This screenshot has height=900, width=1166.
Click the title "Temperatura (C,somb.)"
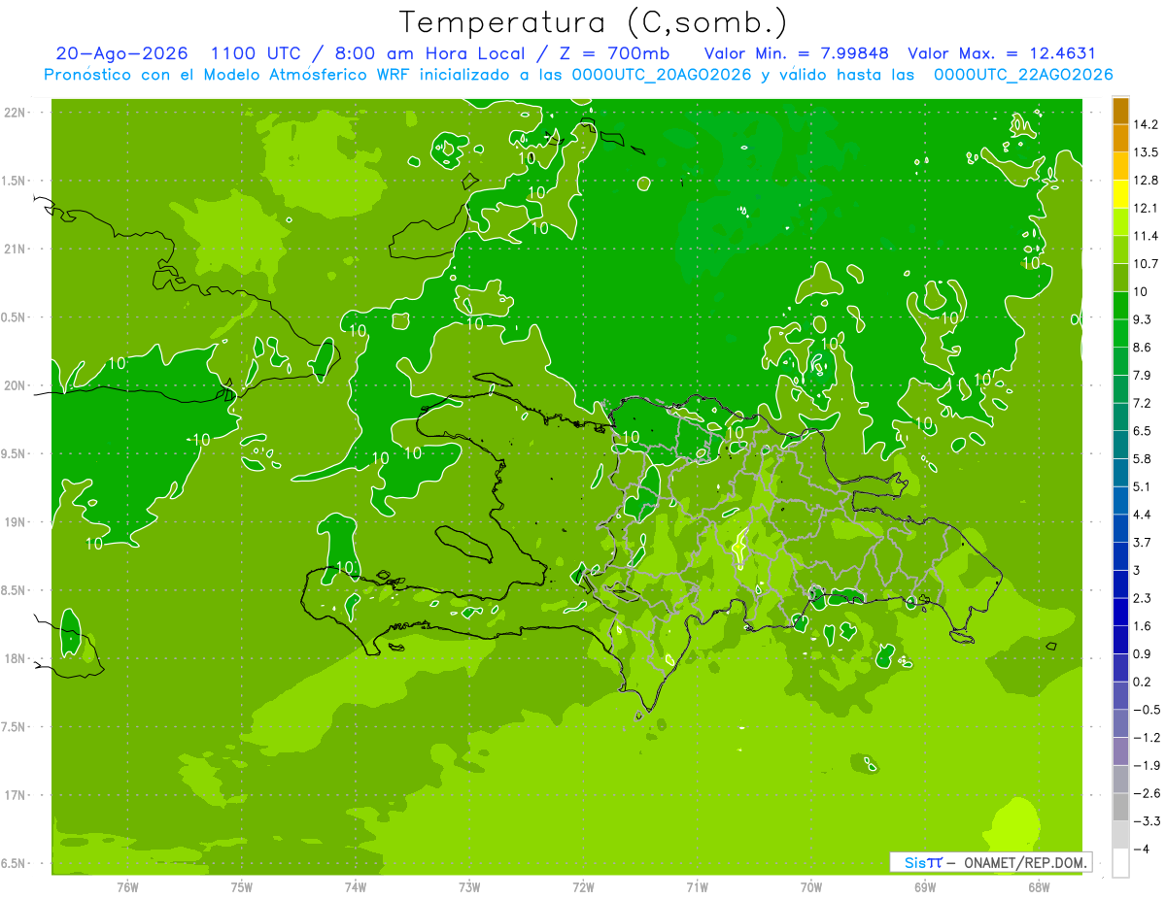pyautogui.click(x=594, y=22)
